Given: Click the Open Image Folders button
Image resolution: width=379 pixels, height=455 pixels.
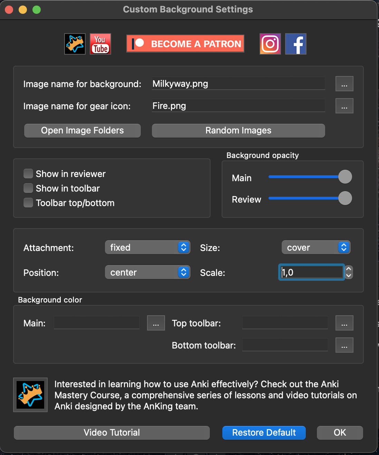Looking at the screenshot, I should pyautogui.click(x=82, y=131).
